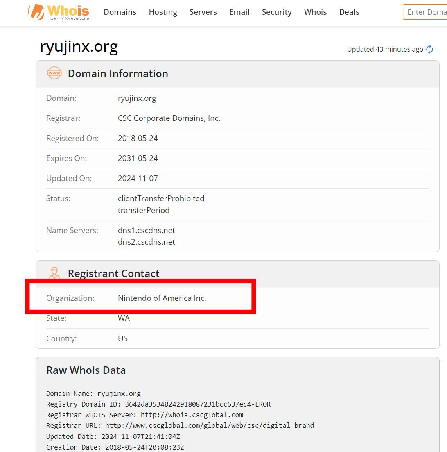Open the Email menu

[239, 12]
